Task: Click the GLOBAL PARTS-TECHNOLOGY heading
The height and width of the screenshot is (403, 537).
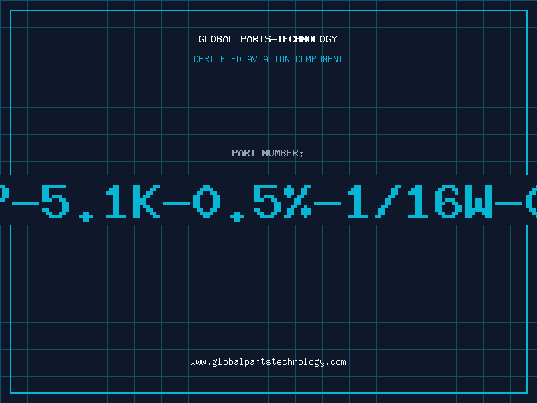Action: click(x=268, y=39)
